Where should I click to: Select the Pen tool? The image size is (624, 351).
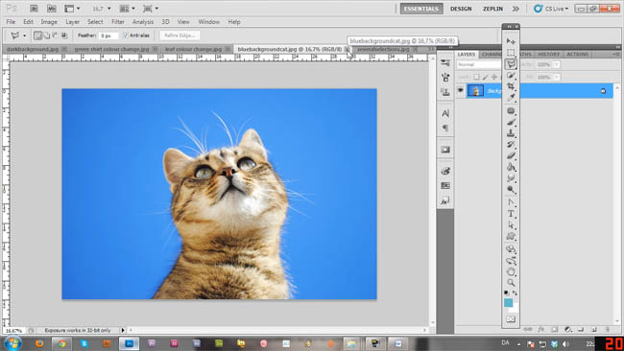pyautogui.click(x=511, y=202)
